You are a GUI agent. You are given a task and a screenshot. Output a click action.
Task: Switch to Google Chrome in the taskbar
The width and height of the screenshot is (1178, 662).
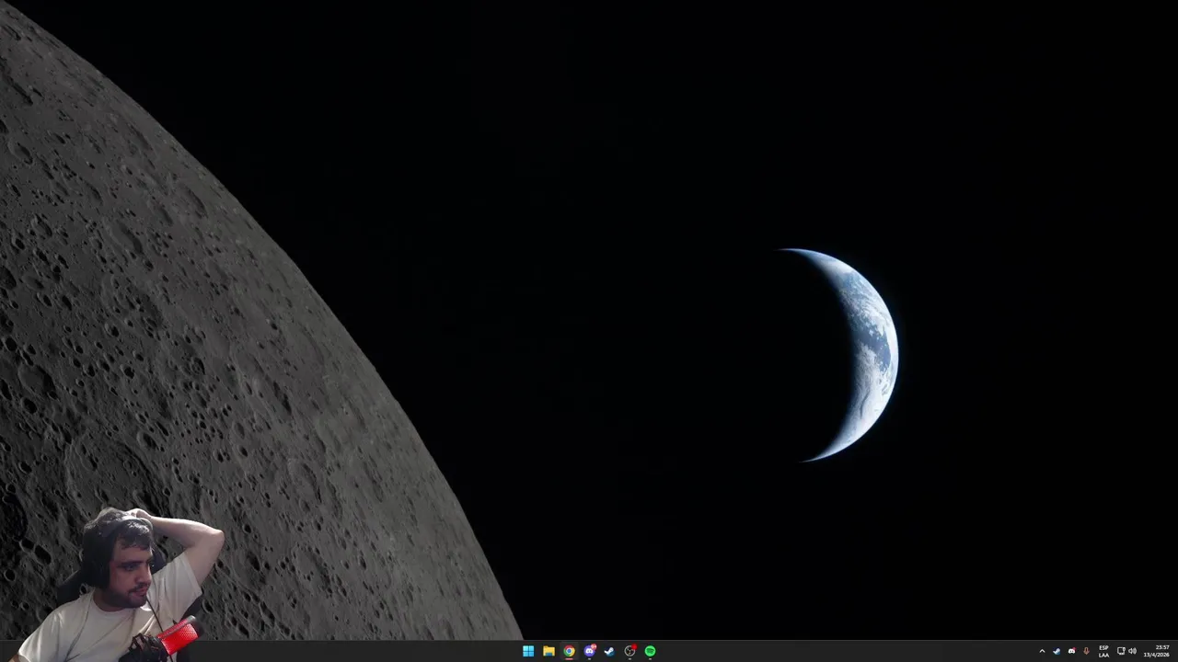(569, 651)
